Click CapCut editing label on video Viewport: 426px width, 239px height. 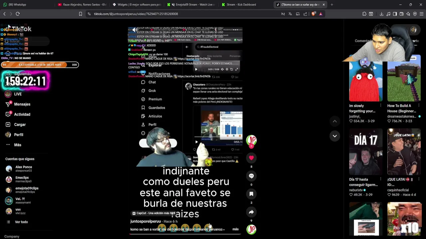click(x=154, y=213)
